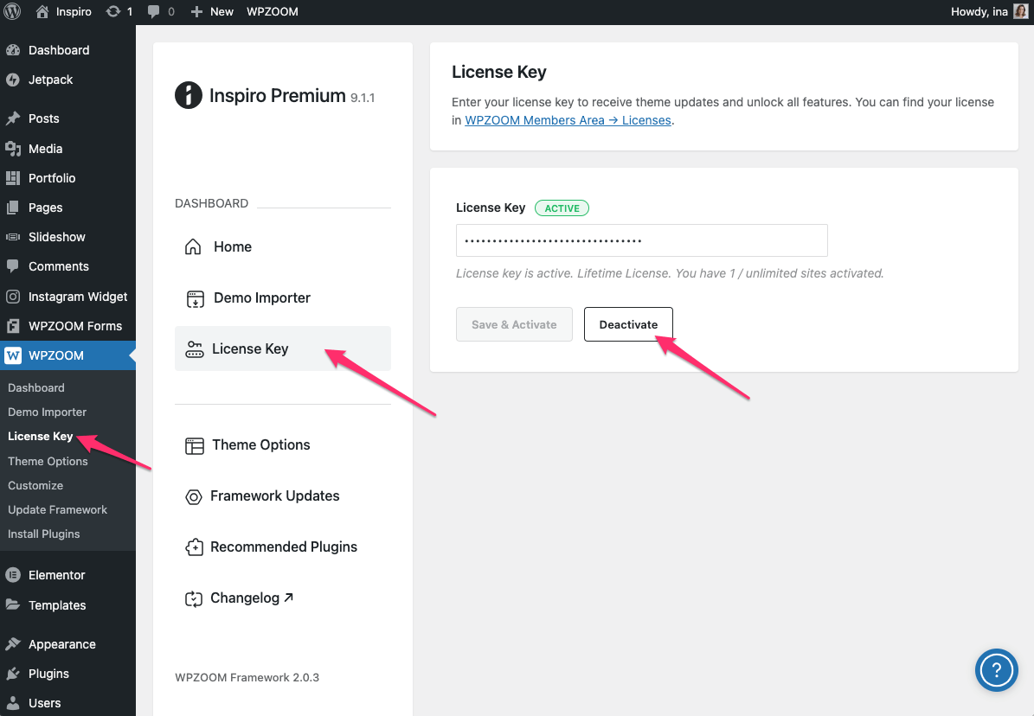Click the Jetpack icon in sidebar
The image size is (1034, 716).
(x=13, y=80)
